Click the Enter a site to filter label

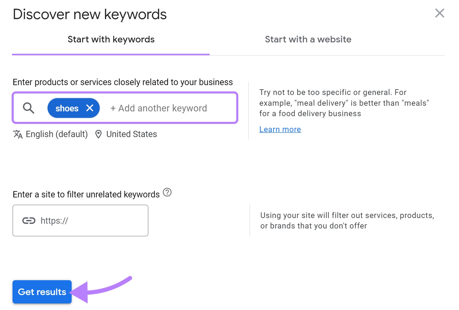pyautogui.click(x=86, y=194)
